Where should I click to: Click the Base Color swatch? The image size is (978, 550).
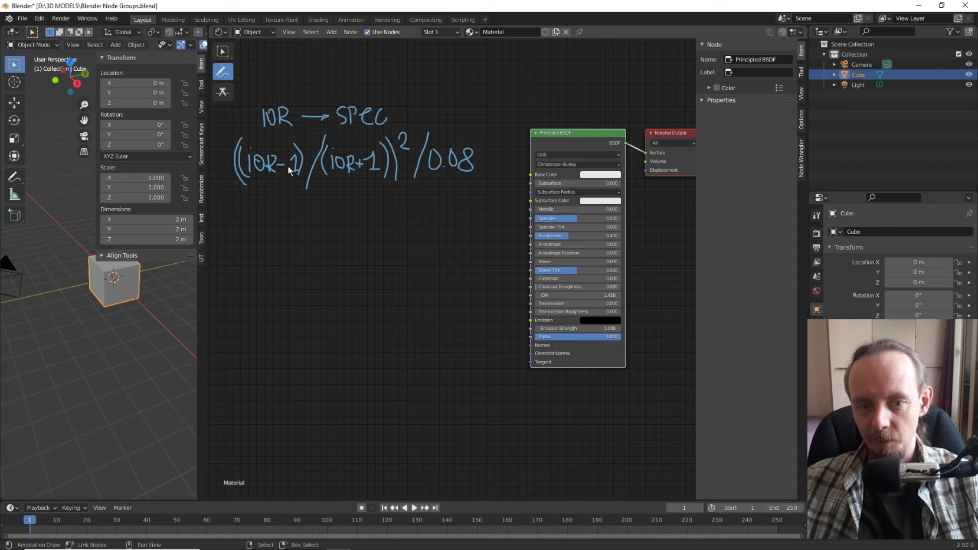click(600, 175)
